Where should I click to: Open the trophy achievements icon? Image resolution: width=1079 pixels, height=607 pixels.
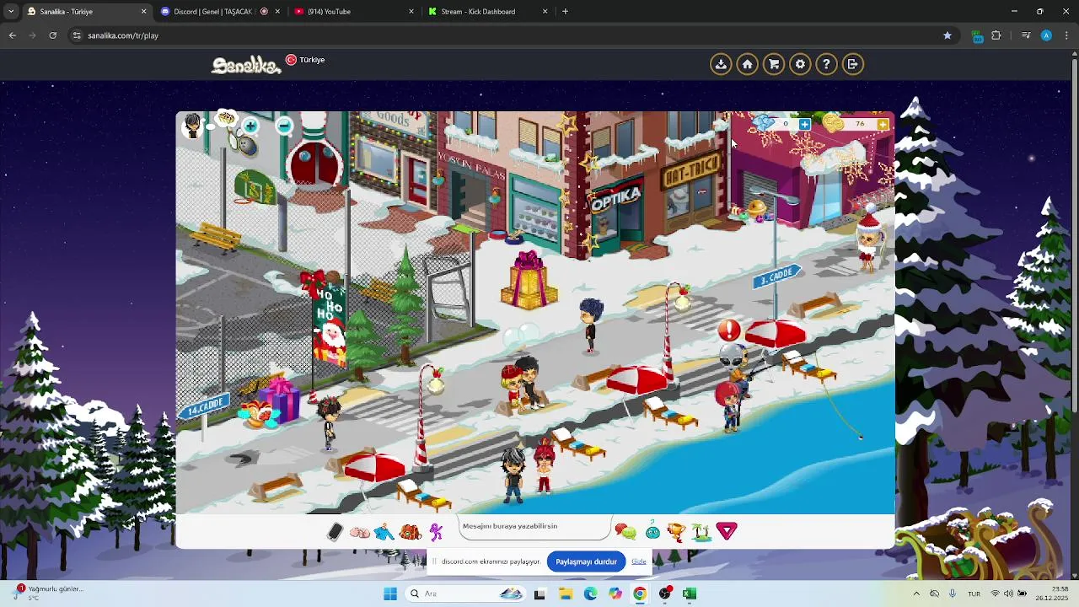tap(676, 531)
